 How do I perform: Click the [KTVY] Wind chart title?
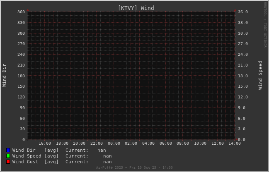[136, 8]
